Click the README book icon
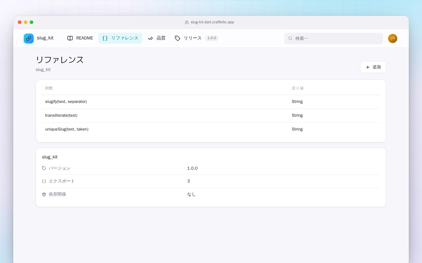The width and height of the screenshot is (422, 263). click(x=70, y=38)
